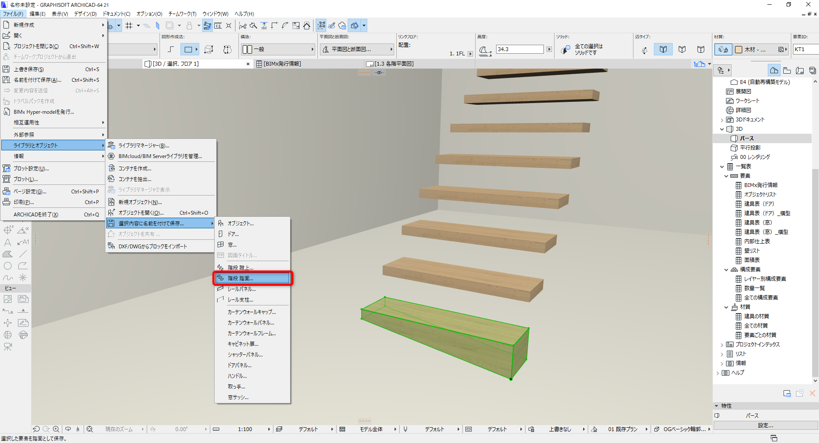Toggle the material override button
This screenshot has height=443, width=819.
tap(723, 49)
